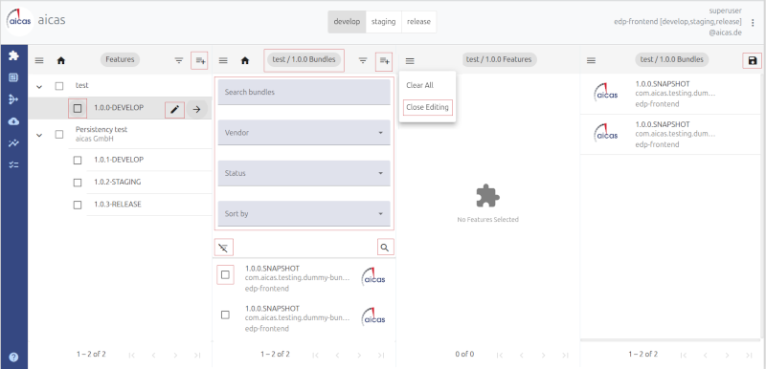Screen dimensions: 766x369
Task: Open the Sort by dropdown
Action: click(x=304, y=213)
